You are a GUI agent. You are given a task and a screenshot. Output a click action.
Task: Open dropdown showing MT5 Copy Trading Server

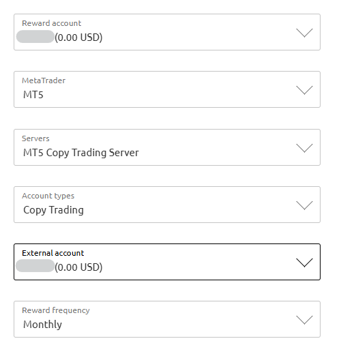pos(167,147)
